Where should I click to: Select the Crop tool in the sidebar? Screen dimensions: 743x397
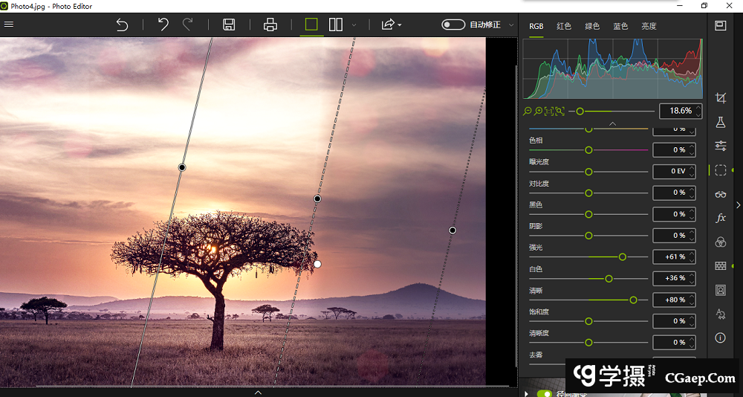(x=720, y=98)
